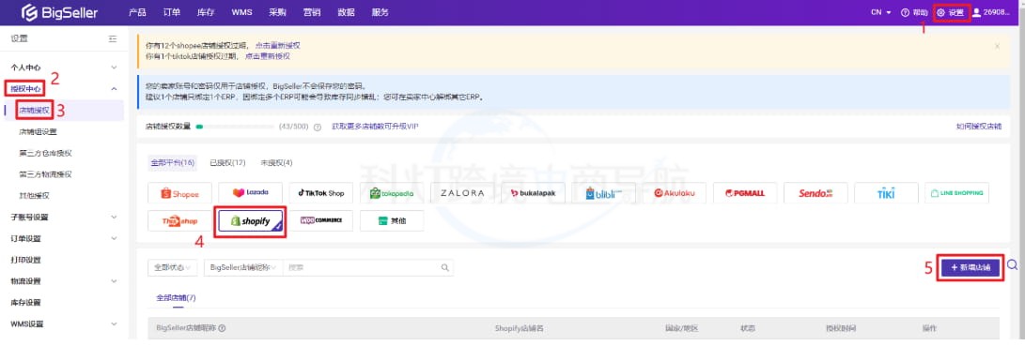Viewport: 1025px width, 346px height.
Task: Click 点击重新授权 link for Shopee stores
Action: (277, 46)
